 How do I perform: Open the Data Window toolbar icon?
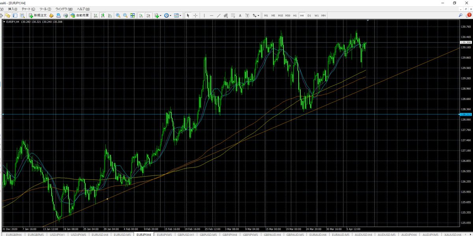point(1,15)
